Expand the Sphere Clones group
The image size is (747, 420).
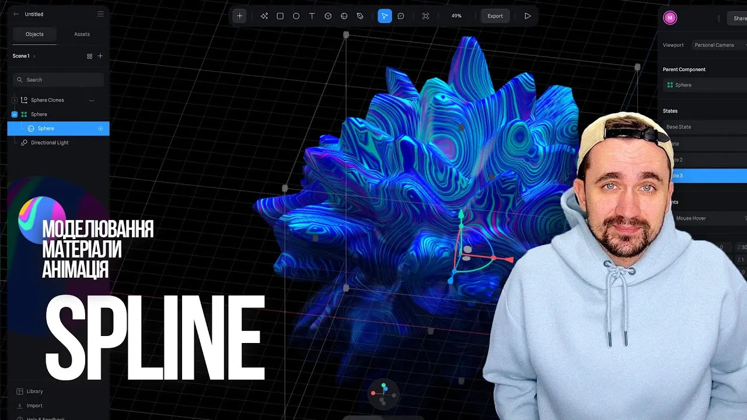15,100
